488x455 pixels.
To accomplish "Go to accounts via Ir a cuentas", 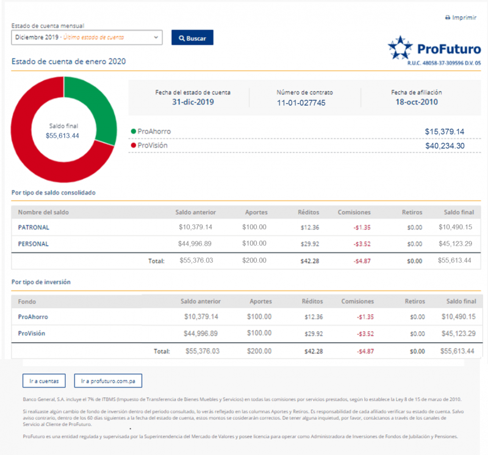I will (44, 381).
